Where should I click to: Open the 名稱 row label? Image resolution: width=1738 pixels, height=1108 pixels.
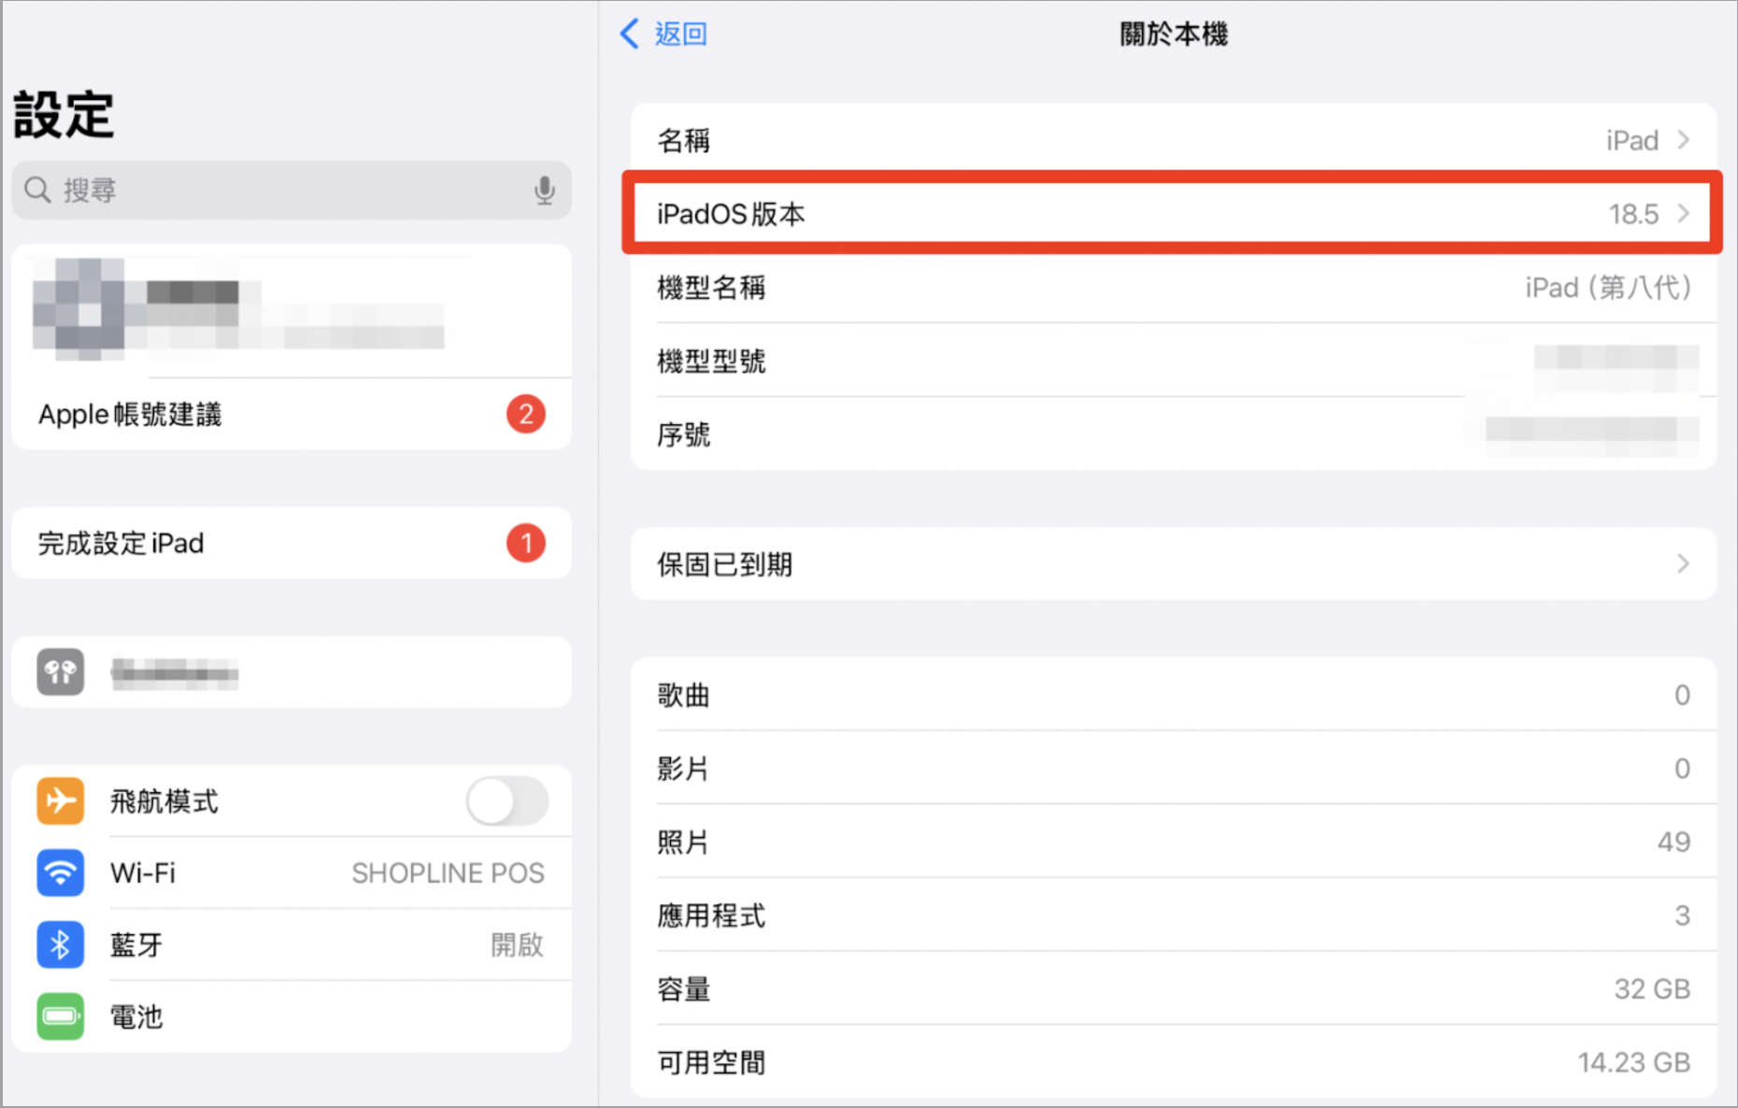pos(683,140)
